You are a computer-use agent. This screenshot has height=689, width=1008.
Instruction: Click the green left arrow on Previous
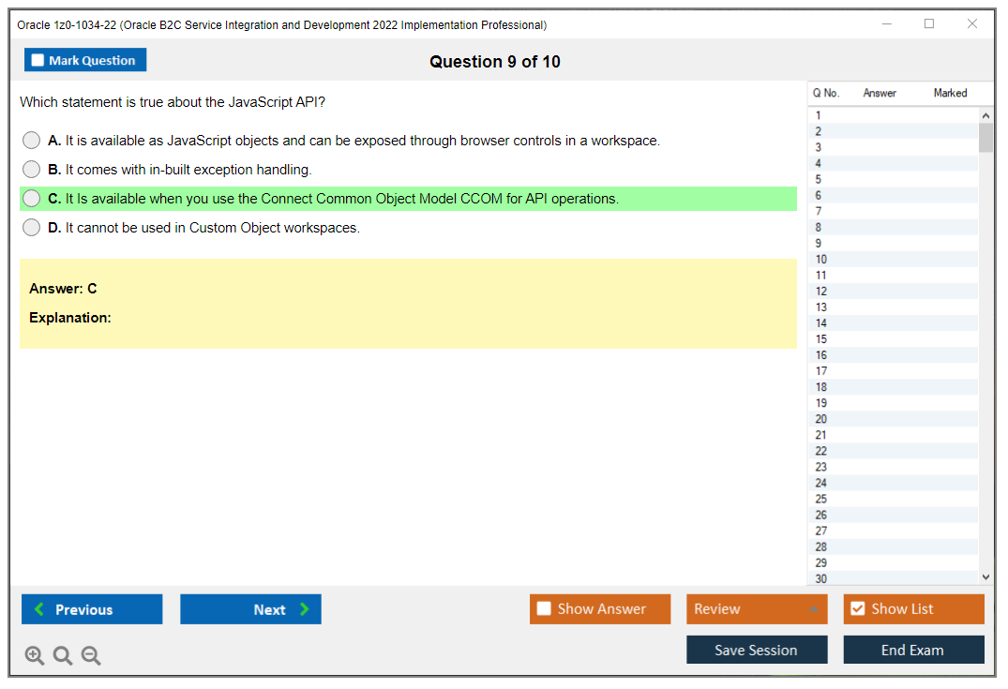tap(38, 609)
